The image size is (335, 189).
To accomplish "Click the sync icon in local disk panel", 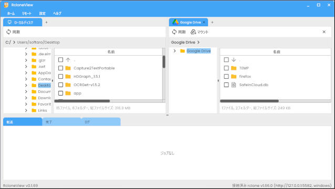I will [x=8, y=32].
